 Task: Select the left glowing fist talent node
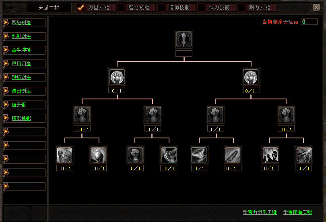point(117,76)
